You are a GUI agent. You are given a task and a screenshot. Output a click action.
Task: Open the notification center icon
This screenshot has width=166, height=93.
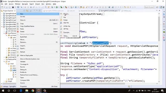click(162, 91)
